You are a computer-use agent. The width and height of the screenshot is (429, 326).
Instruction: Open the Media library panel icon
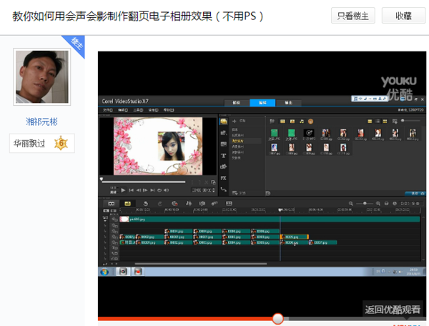click(x=224, y=122)
